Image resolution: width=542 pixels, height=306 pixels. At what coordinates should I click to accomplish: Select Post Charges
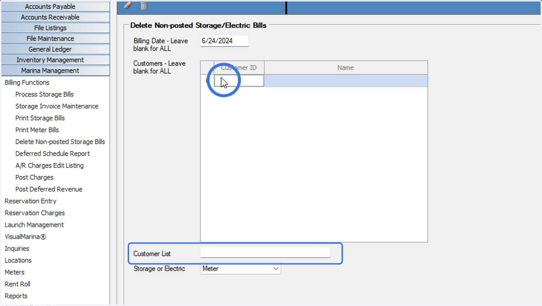point(34,177)
